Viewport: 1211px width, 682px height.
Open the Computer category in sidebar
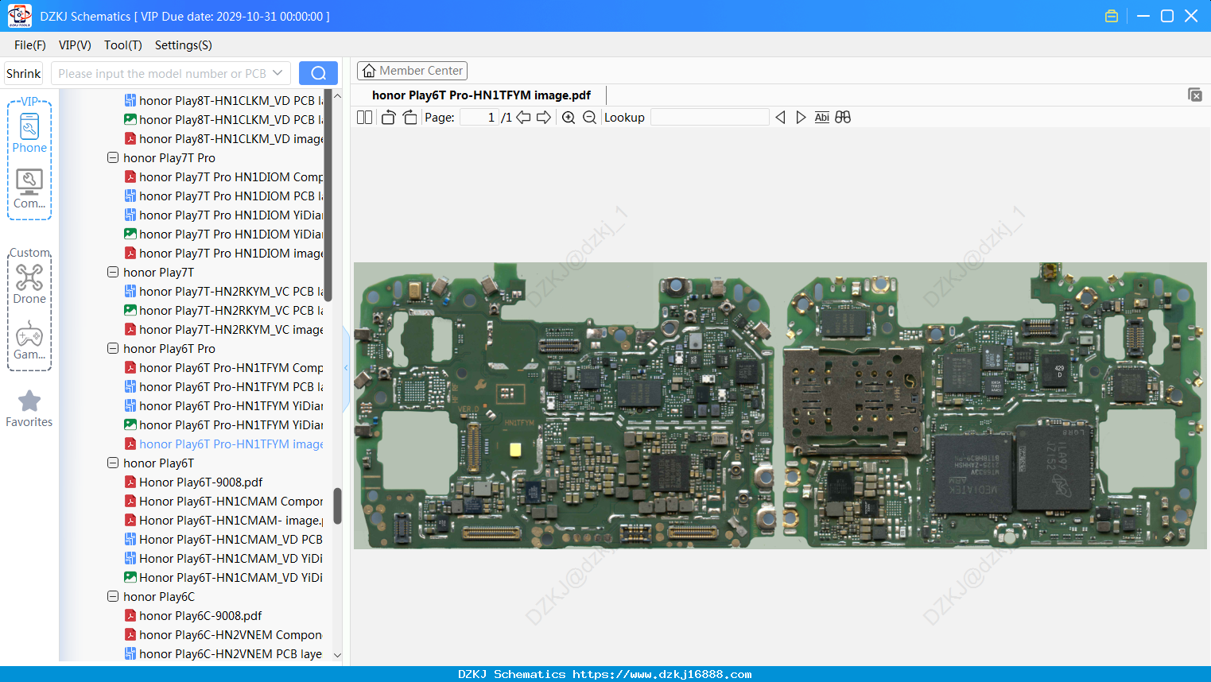pos(29,189)
